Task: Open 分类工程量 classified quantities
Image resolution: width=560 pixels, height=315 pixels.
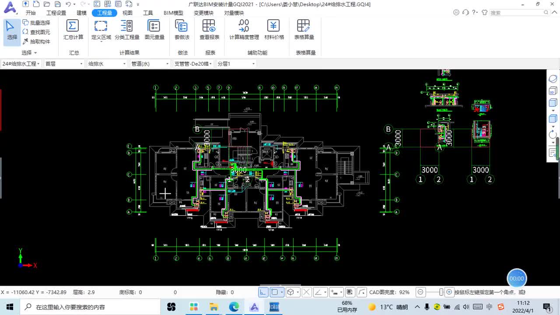Action: tap(127, 30)
